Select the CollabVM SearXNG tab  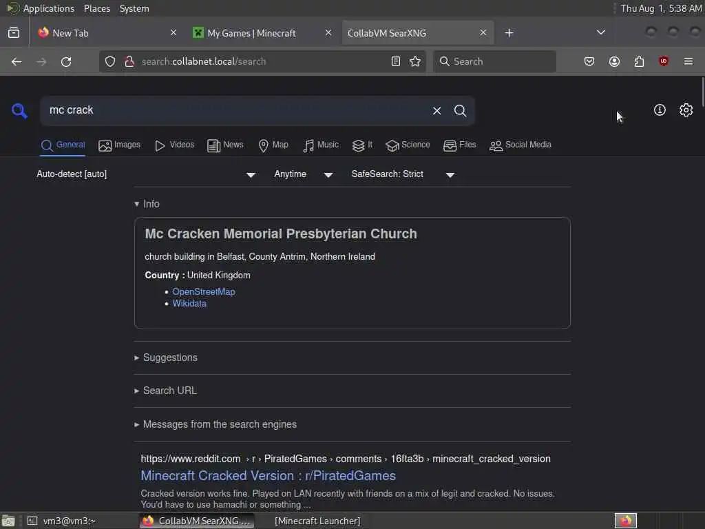[418, 33]
